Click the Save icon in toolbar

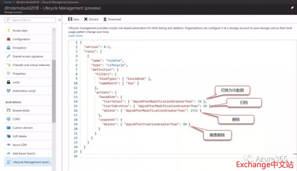[x=70, y=19]
